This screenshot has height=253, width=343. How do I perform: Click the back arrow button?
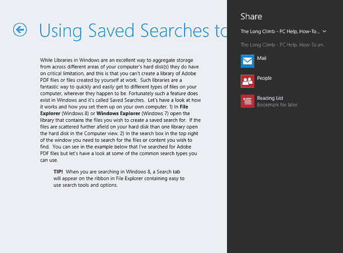tap(20, 30)
